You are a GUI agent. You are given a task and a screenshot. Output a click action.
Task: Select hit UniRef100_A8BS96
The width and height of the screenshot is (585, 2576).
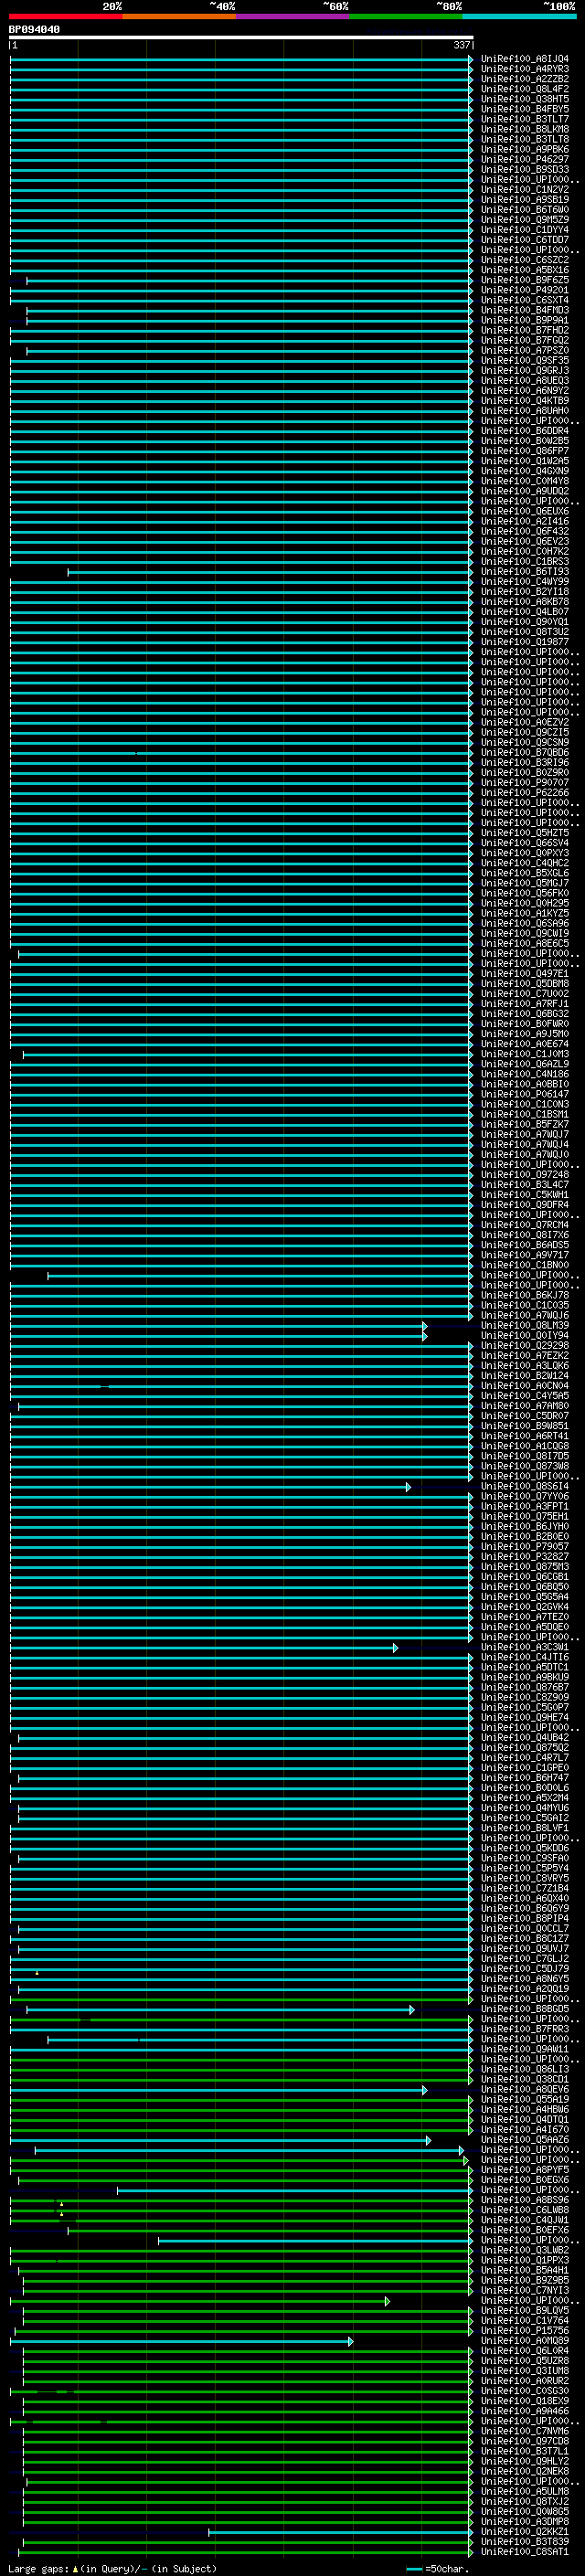coord(525,2200)
